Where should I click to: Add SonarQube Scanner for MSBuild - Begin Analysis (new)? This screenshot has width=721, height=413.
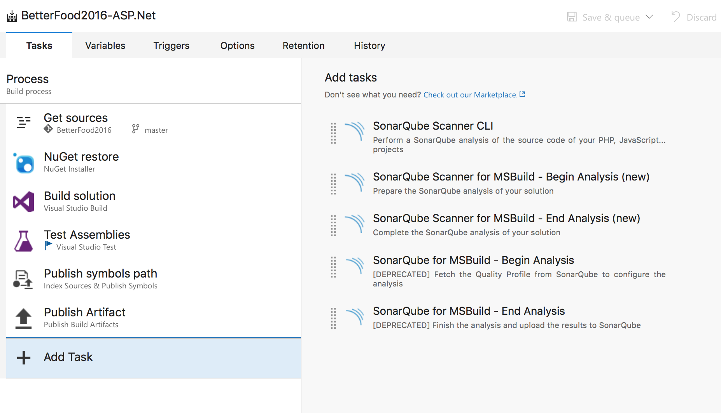click(x=511, y=177)
